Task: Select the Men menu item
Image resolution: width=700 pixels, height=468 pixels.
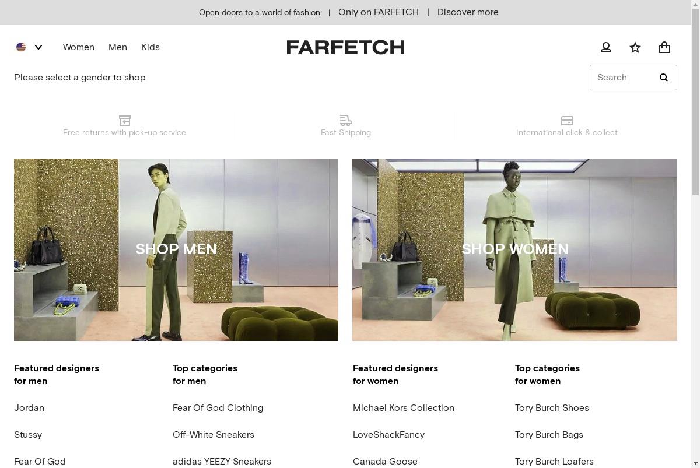Action: 118,47
